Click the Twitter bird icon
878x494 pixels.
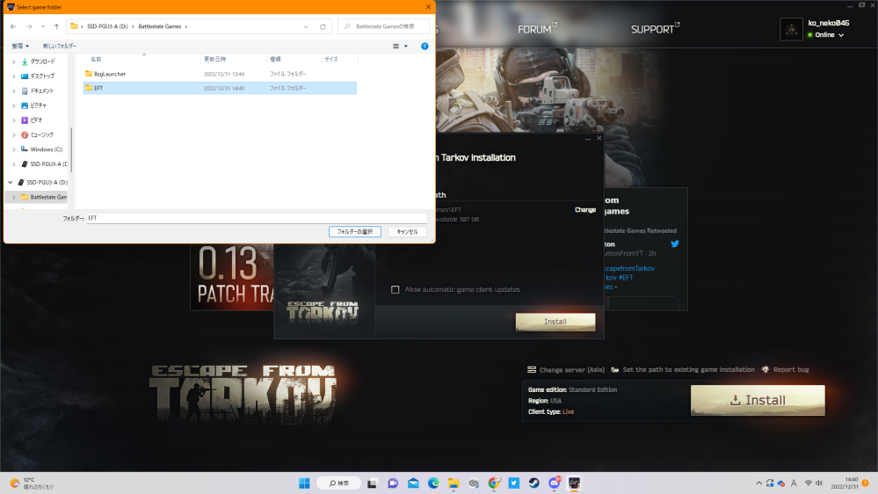pyautogui.click(x=675, y=243)
